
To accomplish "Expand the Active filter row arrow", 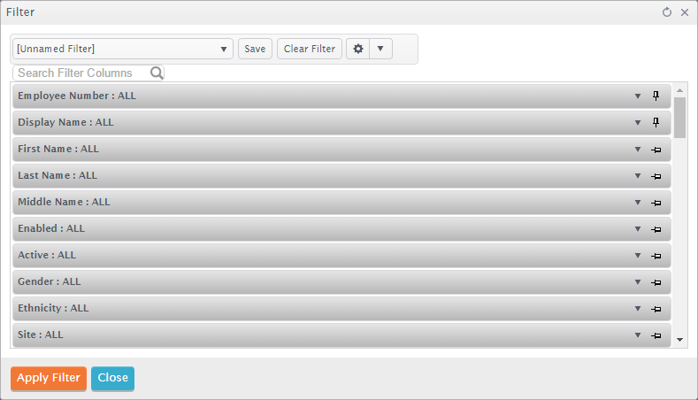I will tap(638, 256).
